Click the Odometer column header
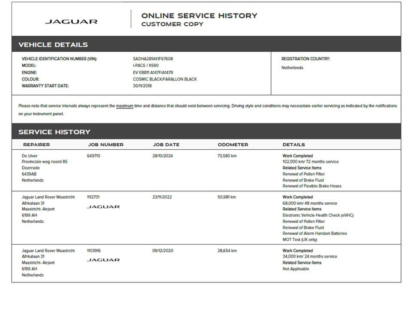 [233, 145]
